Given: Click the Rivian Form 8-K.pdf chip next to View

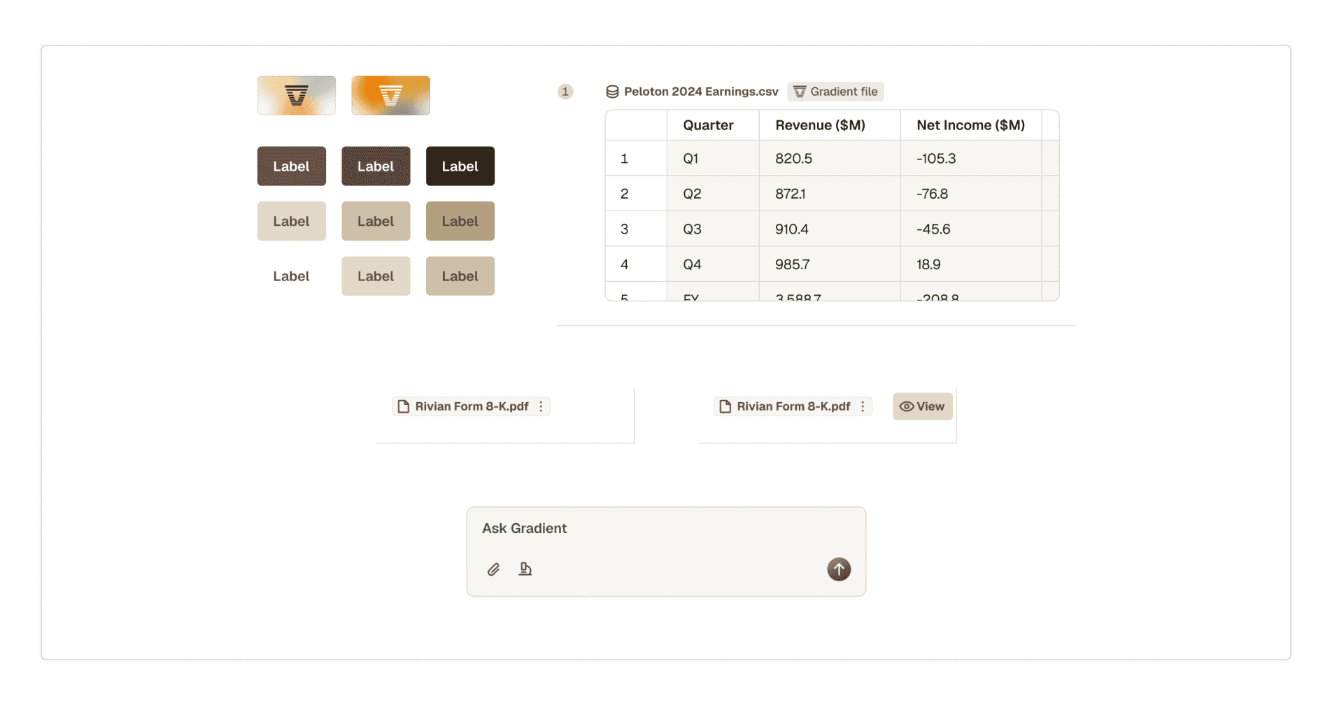Looking at the screenshot, I should 793,406.
